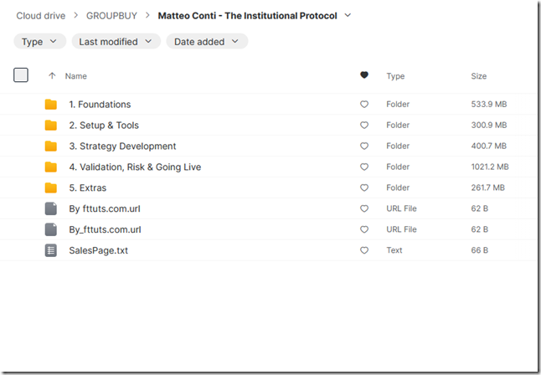Open the Type filter dropdown
The width and height of the screenshot is (541, 375).
coord(39,41)
